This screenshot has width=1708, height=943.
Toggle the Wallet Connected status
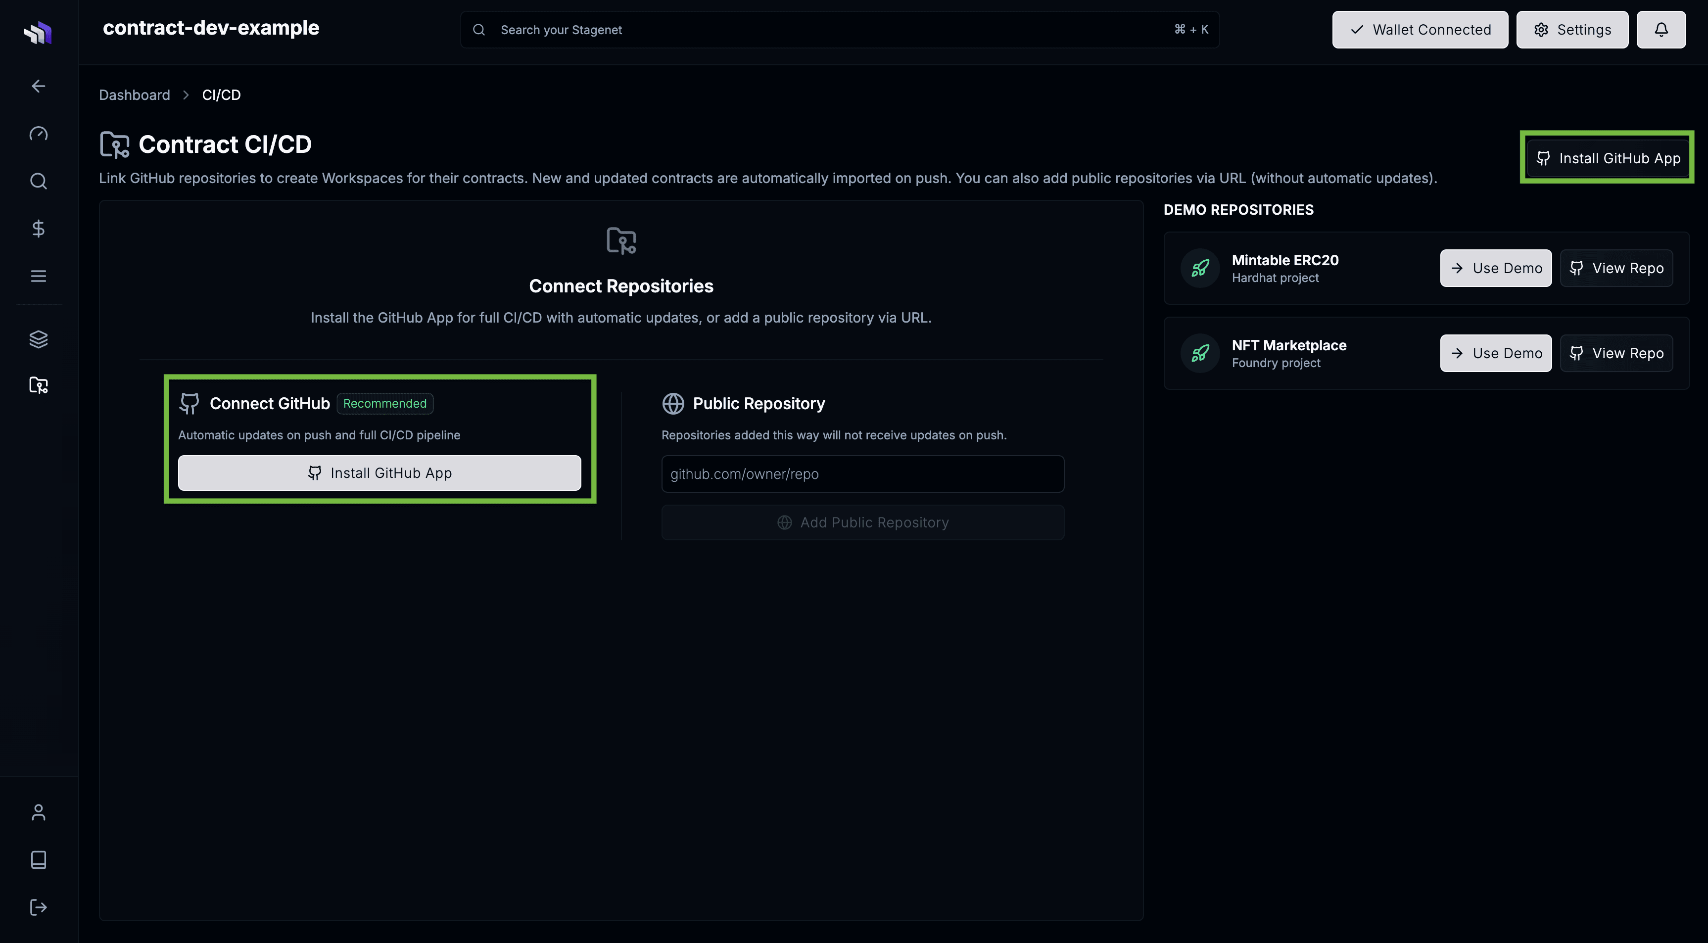pyautogui.click(x=1420, y=29)
